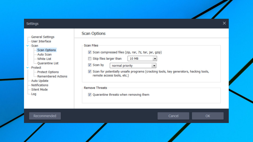This screenshot has height=142, width=253.
Task: Uncheck Scan for potentially unsafe programs
Action: pos(89,71)
